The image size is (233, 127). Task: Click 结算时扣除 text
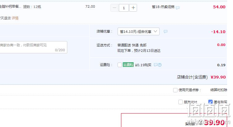click(219, 90)
